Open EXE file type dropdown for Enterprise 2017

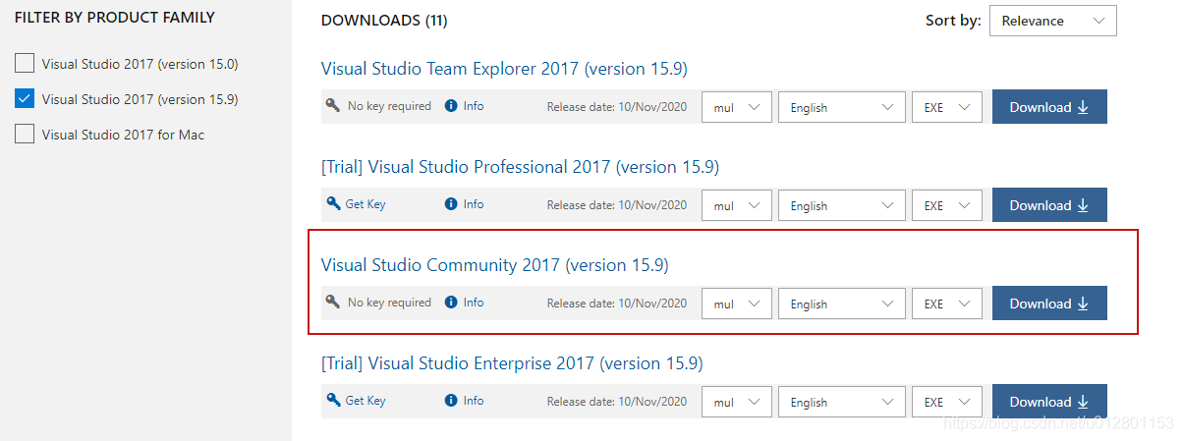coord(947,402)
